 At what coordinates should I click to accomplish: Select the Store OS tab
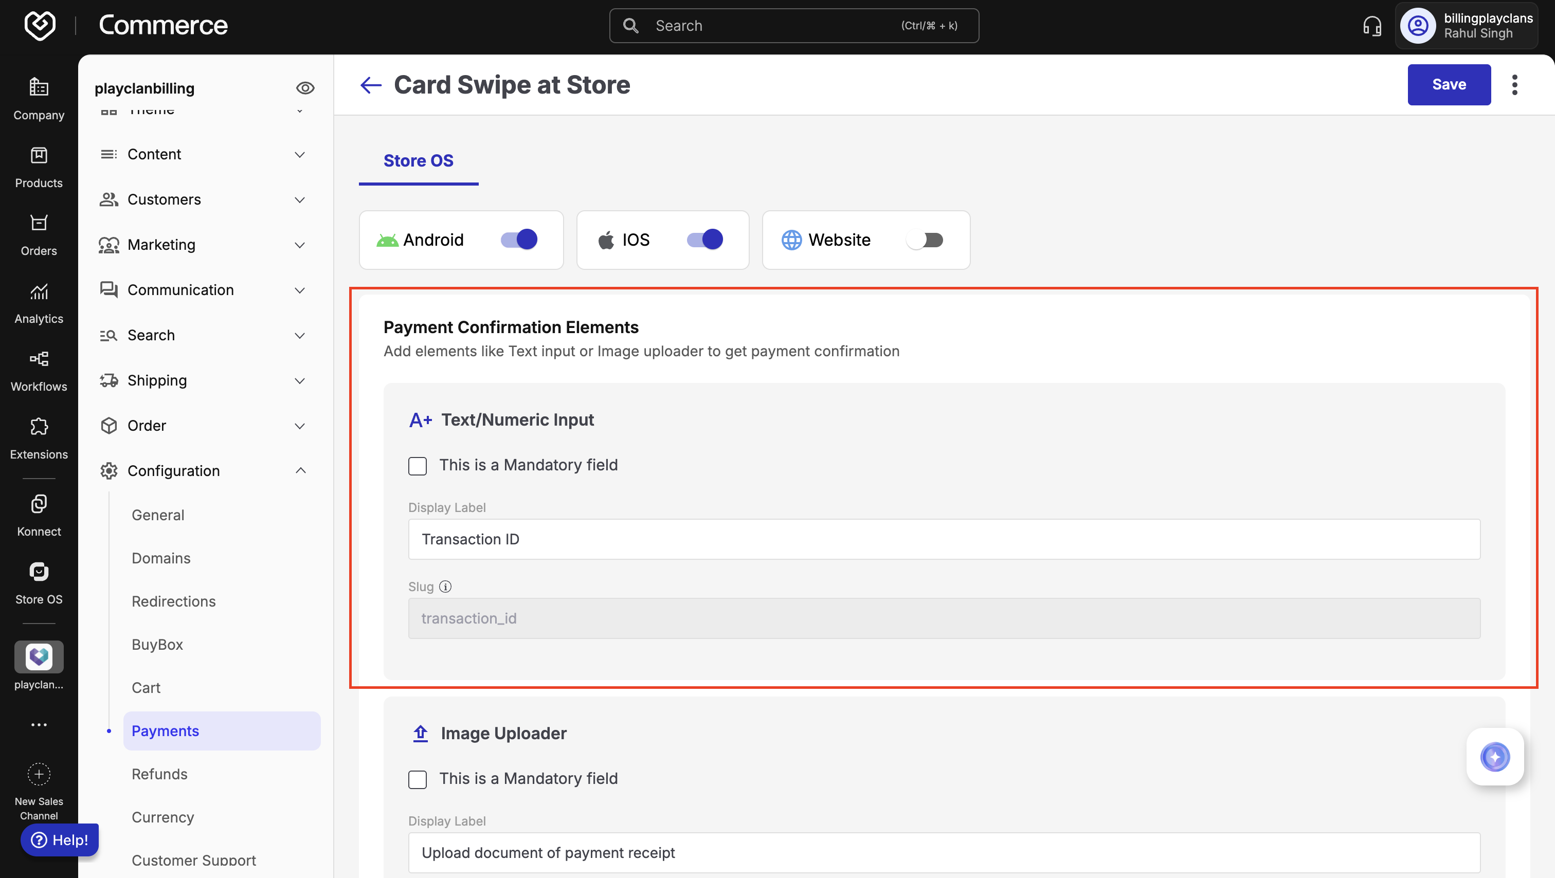pyautogui.click(x=419, y=160)
